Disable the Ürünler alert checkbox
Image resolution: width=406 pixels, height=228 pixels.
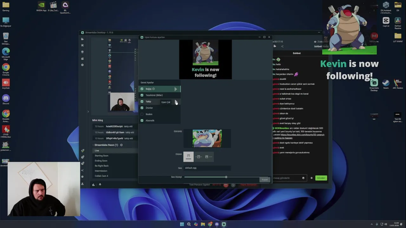pyautogui.click(x=142, y=108)
